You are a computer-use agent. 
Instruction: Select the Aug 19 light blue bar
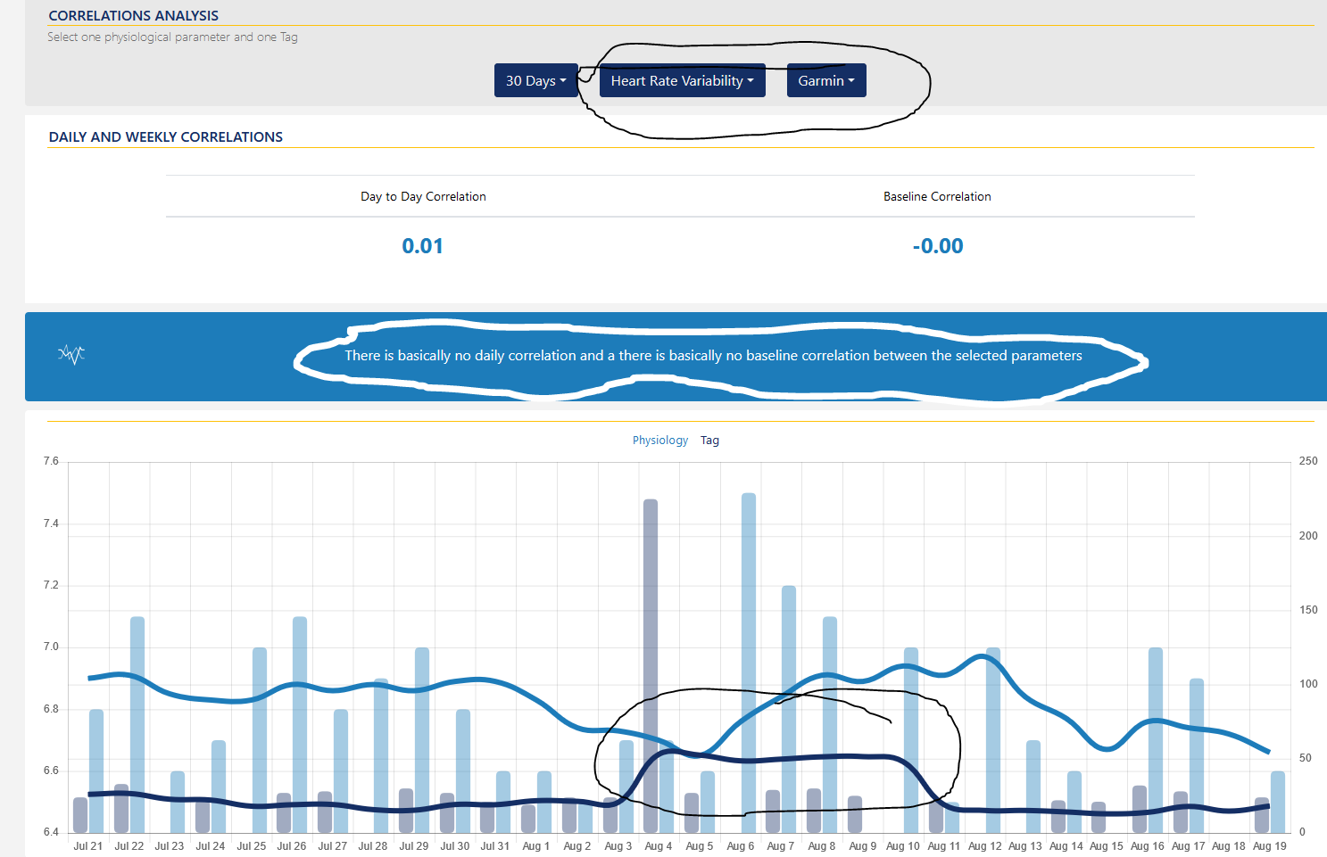click(1277, 803)
